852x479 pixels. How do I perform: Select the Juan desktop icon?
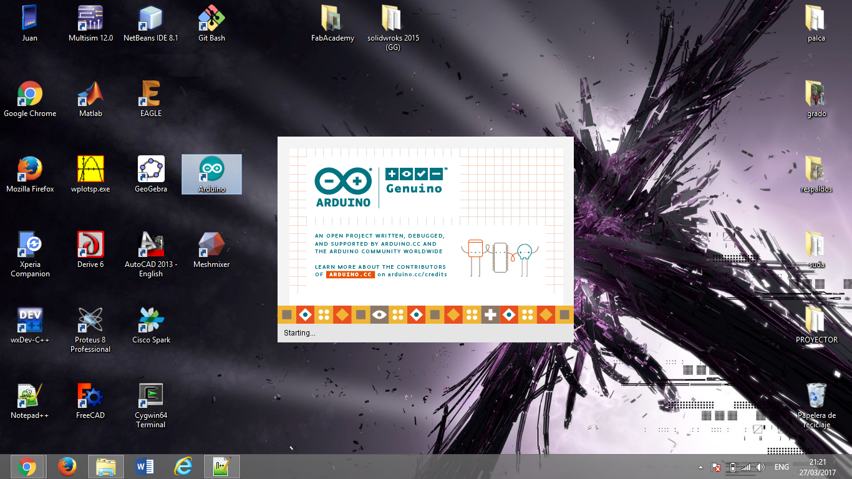pyautogui.click(x=29, y=24)
